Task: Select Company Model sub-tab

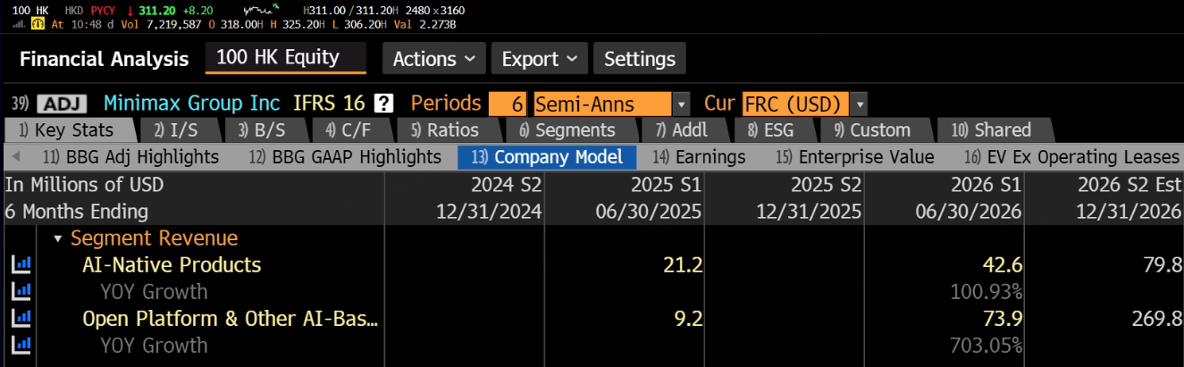Action: point(547,157)
